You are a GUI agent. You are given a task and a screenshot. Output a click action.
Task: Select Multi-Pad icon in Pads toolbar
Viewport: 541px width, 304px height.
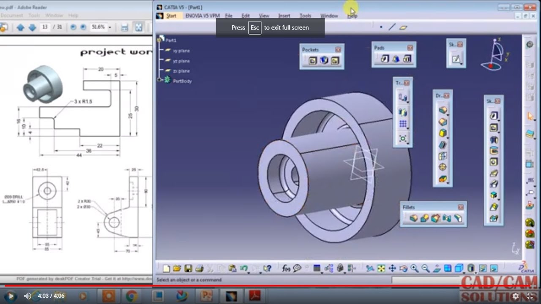(407, 59)
